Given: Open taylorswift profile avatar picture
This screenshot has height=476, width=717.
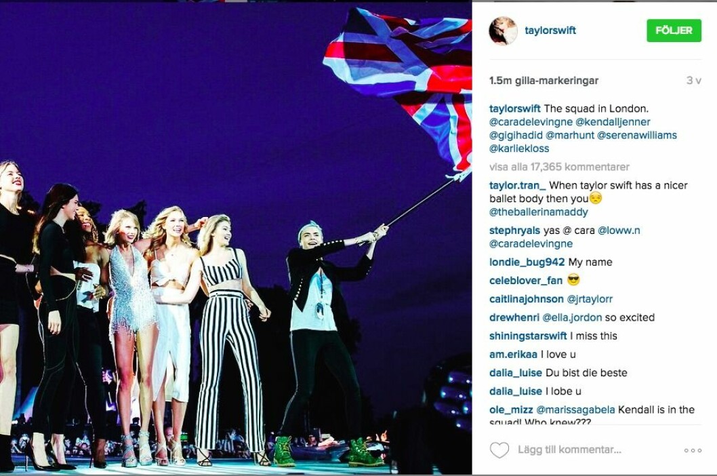Looking at the screenshot, I should click(x=503, y=31).
